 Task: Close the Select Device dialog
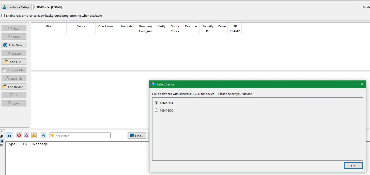(x=362, y=84)
